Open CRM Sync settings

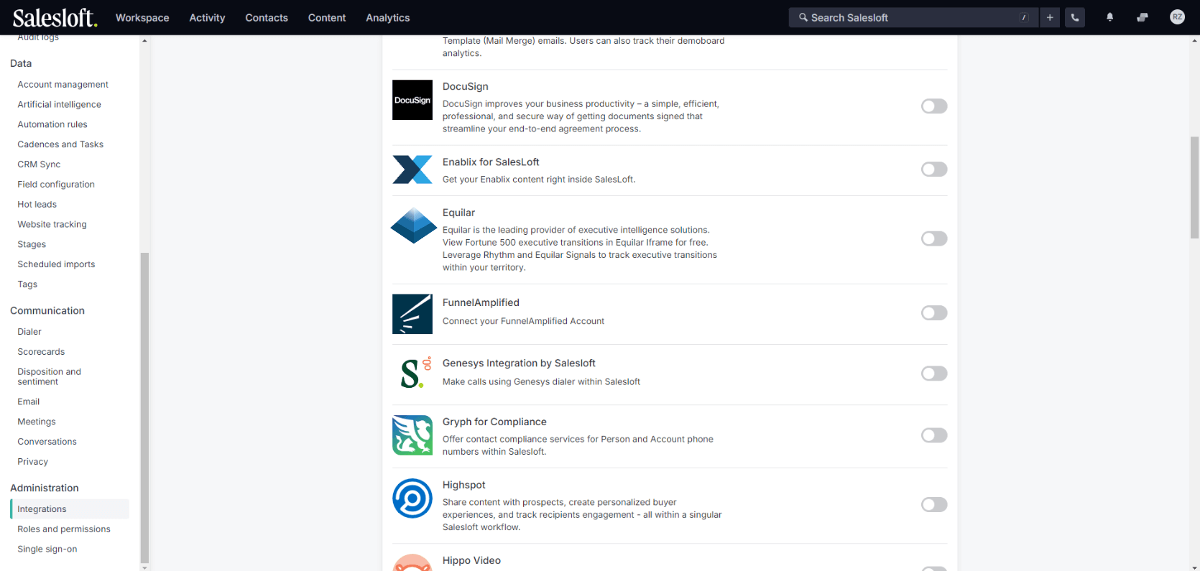pos(39,164)
